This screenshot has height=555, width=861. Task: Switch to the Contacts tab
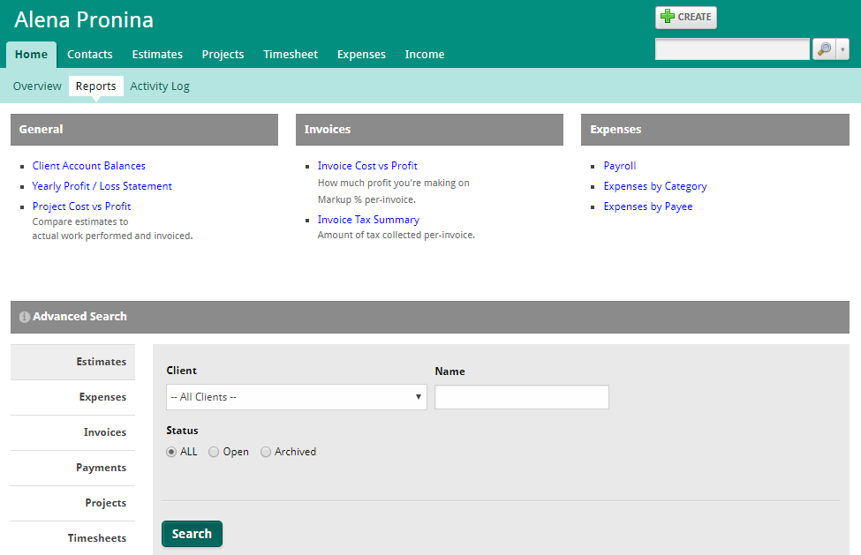(90, 55)
